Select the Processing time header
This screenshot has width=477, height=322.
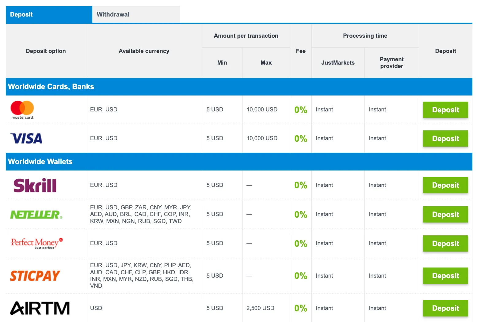(x=365, y=36)
